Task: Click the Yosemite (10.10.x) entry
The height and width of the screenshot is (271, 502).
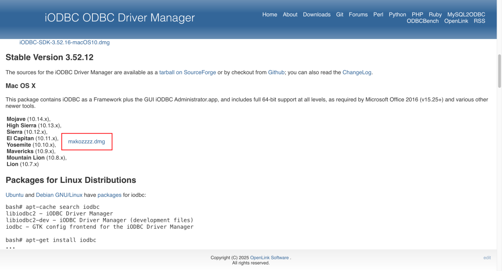Action: click(32, 145)
